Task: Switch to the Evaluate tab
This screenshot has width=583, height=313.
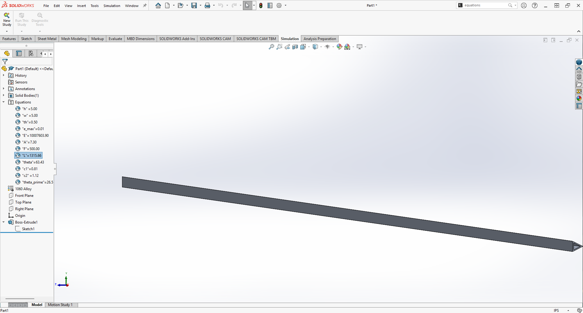Action: [x=115, y=39]
